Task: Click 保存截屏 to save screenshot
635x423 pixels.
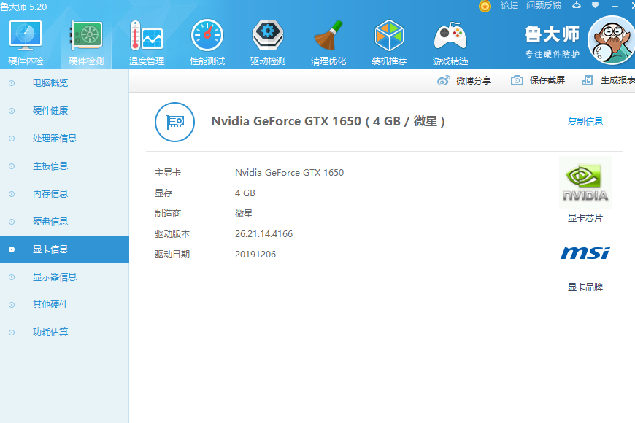Action: [x=538, y=80]
